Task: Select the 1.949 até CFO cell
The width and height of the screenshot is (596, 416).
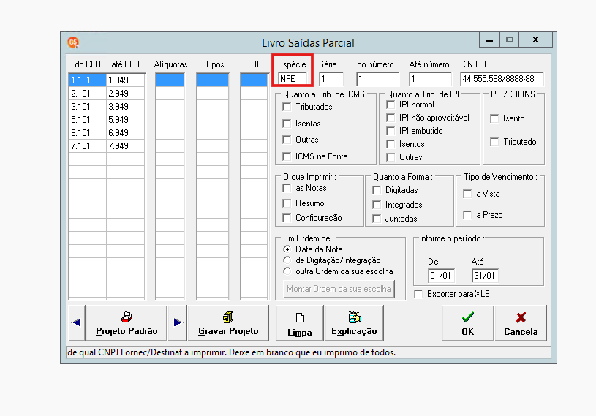Action: click(x=125, y=80)
